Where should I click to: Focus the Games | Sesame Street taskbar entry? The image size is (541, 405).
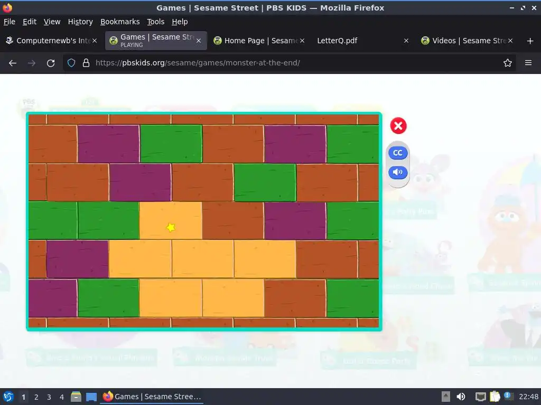[152, 397]
